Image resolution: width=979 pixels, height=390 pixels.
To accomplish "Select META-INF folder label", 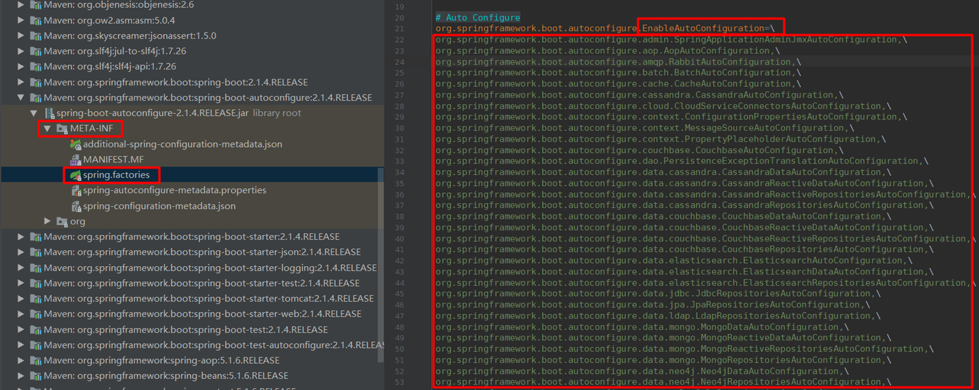I will pos(92,128).
